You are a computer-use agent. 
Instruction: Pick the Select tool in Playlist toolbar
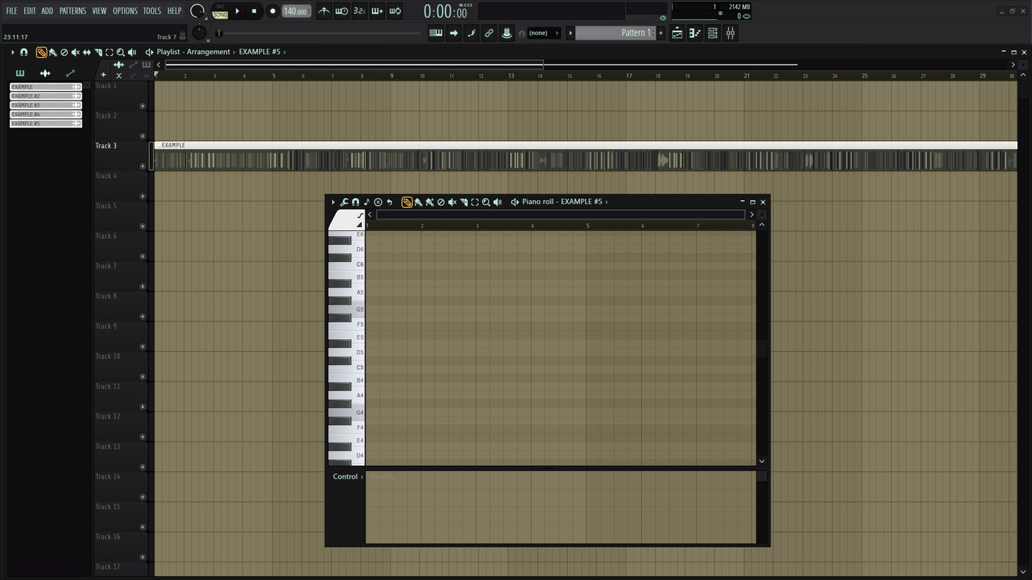click(x=109, y=52)
